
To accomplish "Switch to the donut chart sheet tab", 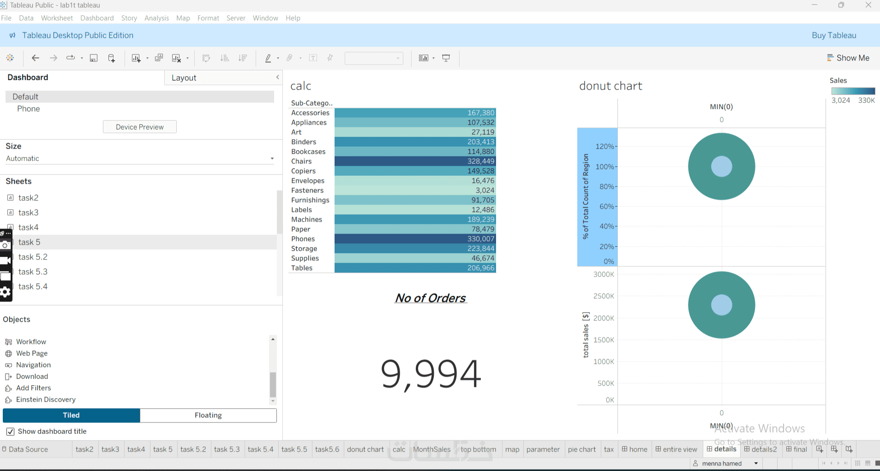I will (365, 449).
